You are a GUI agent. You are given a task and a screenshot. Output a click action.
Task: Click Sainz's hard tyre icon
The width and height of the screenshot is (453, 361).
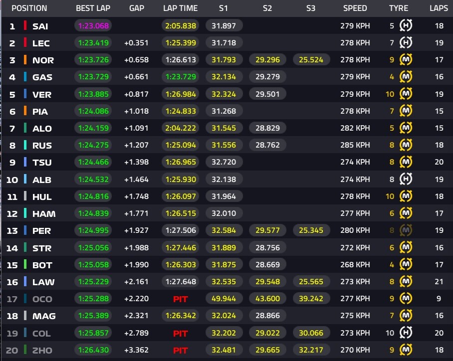coord(406,26)
